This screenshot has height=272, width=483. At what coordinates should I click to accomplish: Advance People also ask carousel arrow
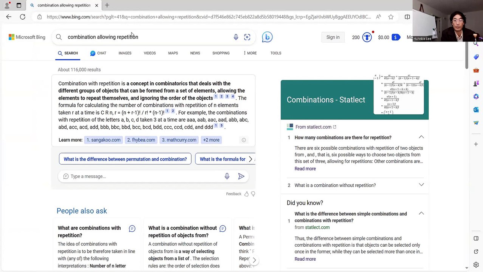click(x=254, y=260)
